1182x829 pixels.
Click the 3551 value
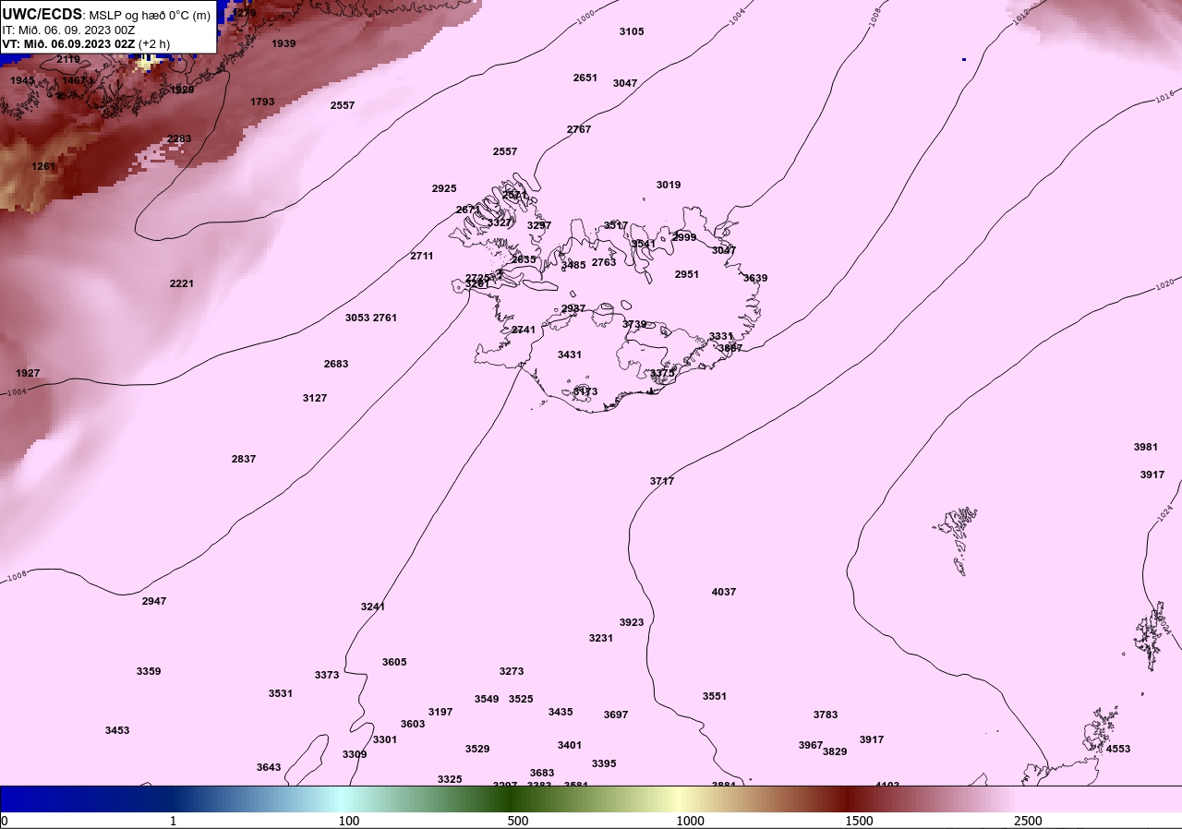(715, 696)
